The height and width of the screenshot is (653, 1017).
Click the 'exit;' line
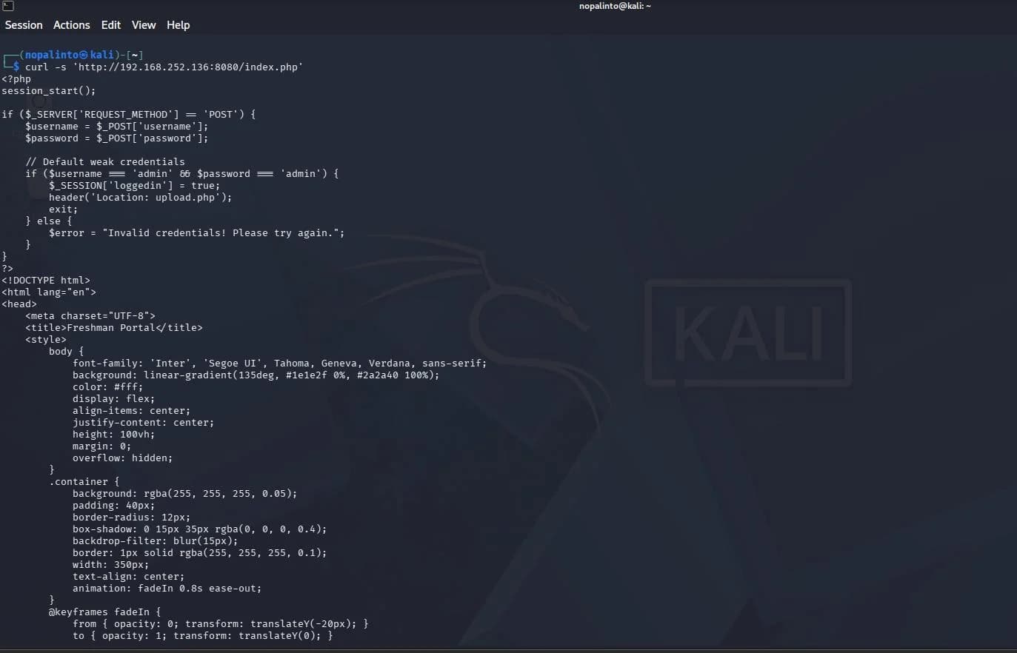(64, 209)
